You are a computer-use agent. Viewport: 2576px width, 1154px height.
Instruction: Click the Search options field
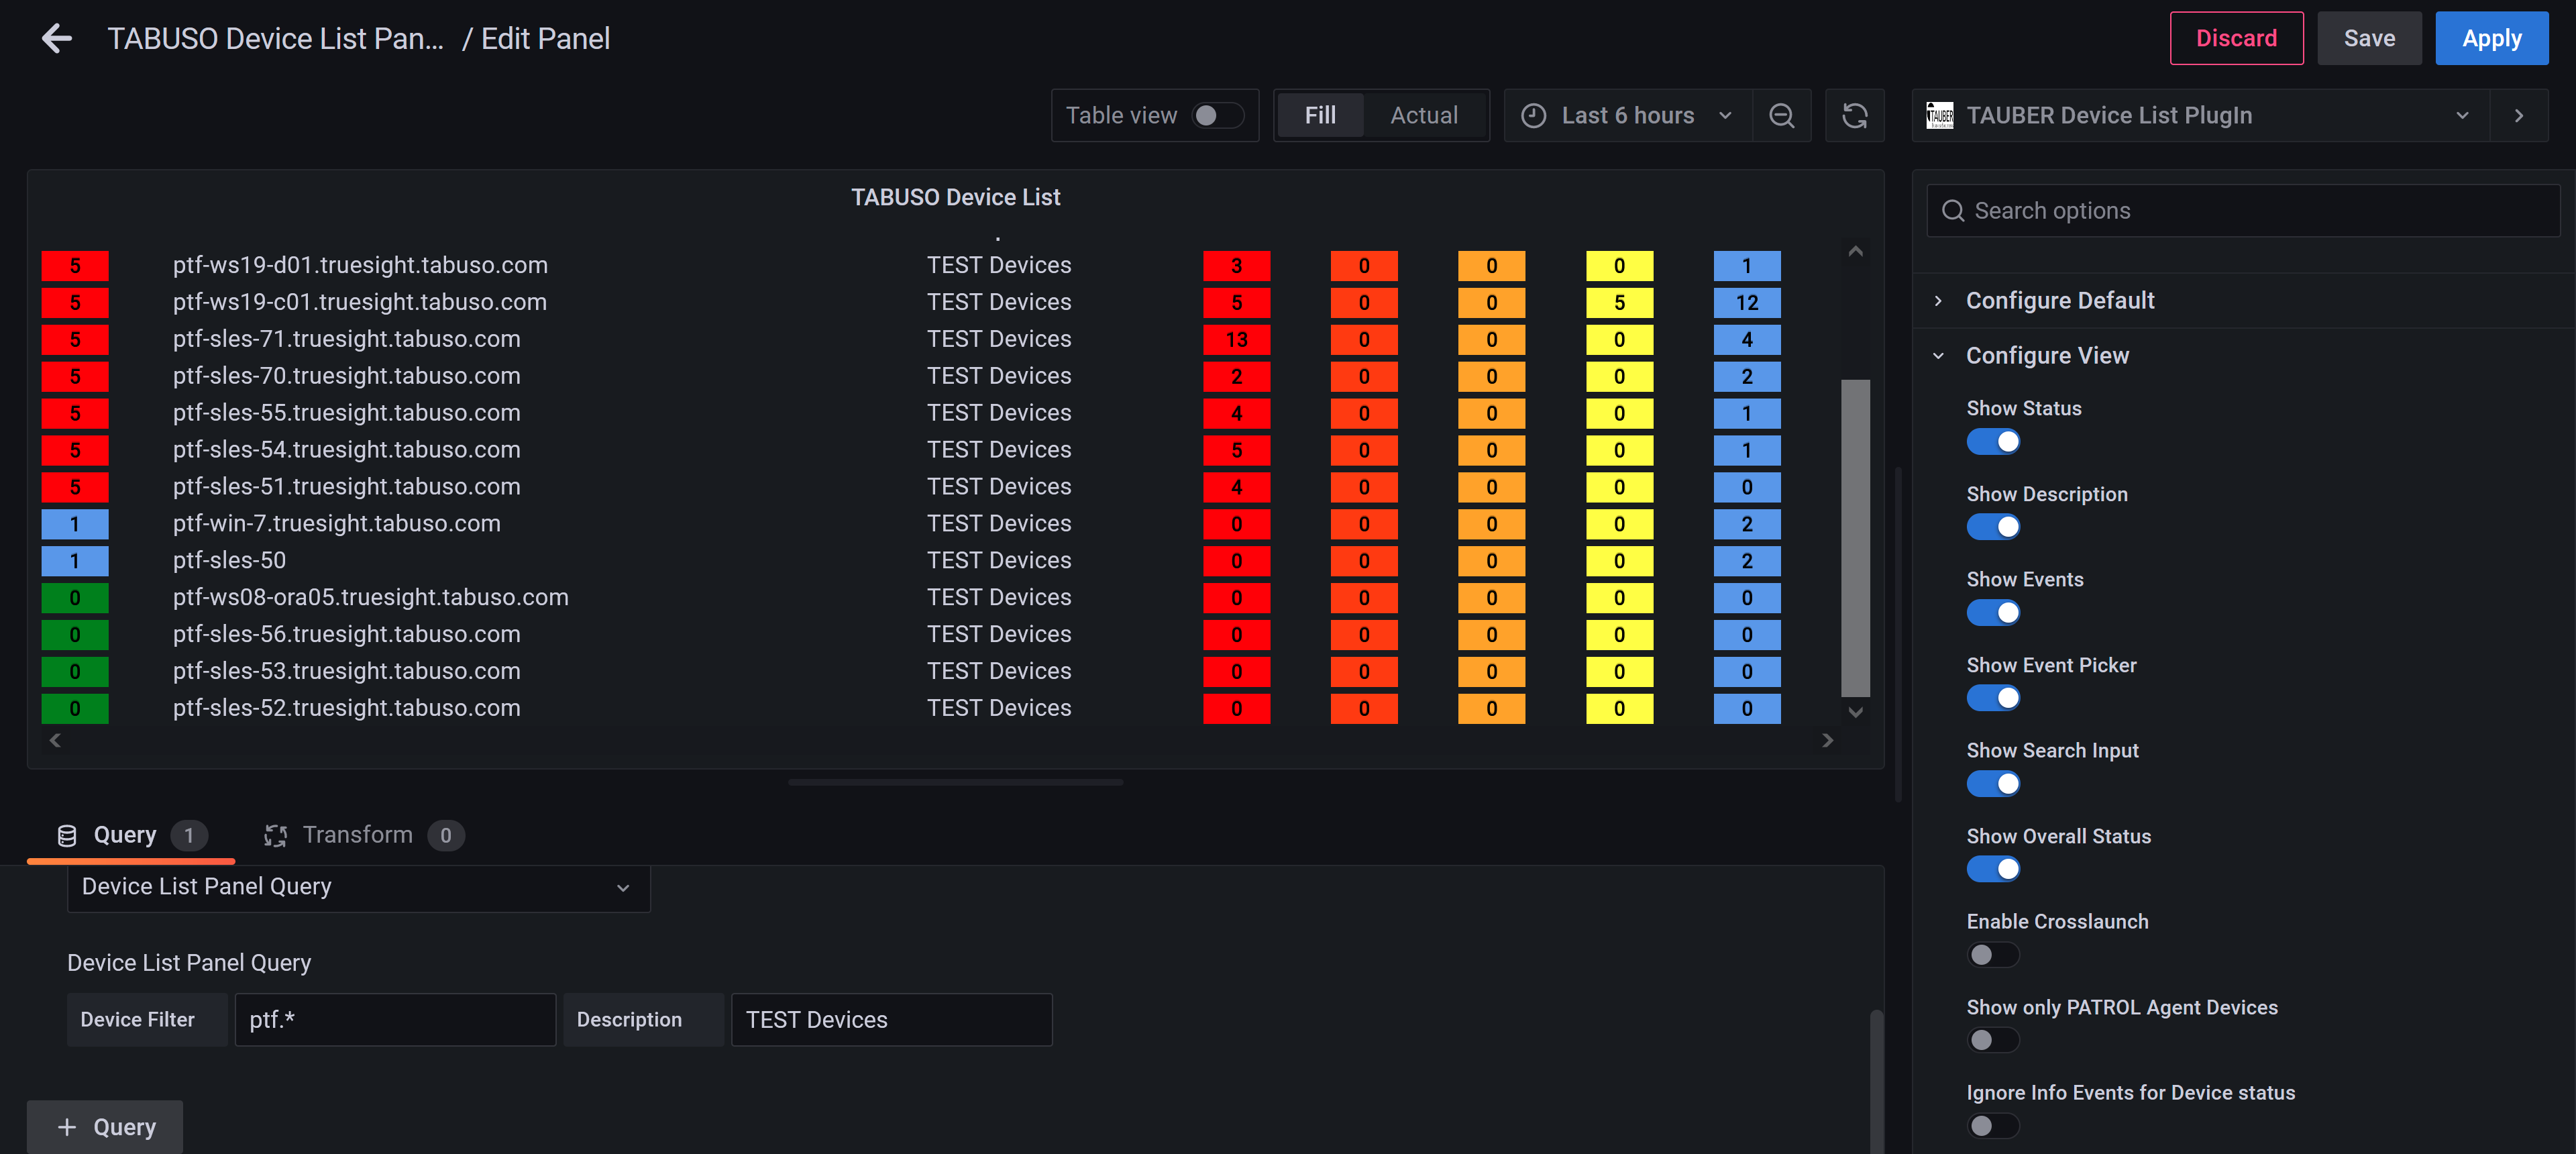coord(2243,211)
